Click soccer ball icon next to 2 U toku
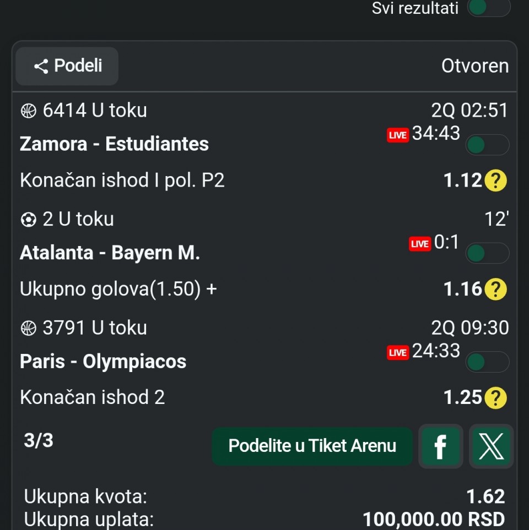The height and width of the screenshot is (530, 529). pyautogui.click(x=28, y=220)
